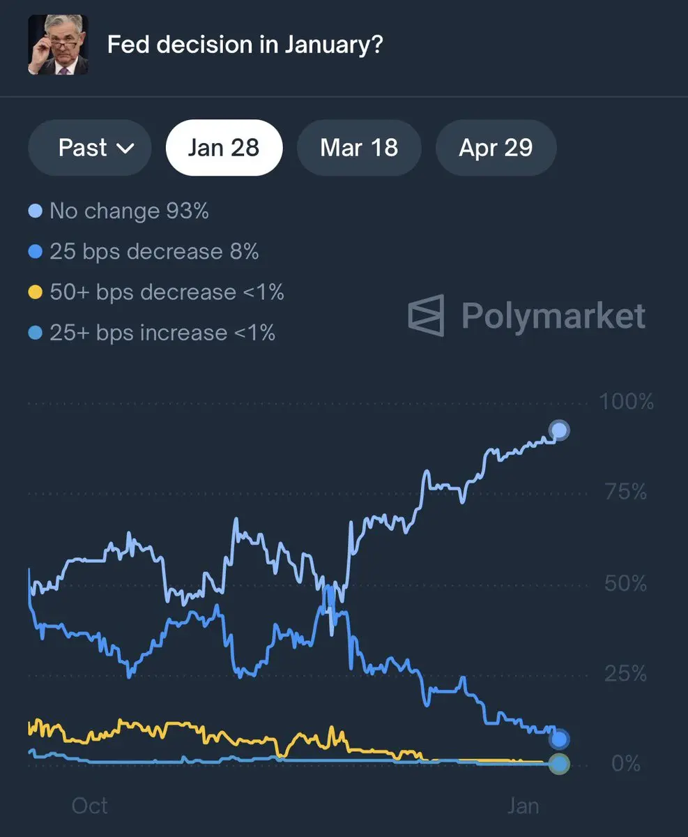
Task: Click the Polymarket logo icon
Action: (426, 316)
